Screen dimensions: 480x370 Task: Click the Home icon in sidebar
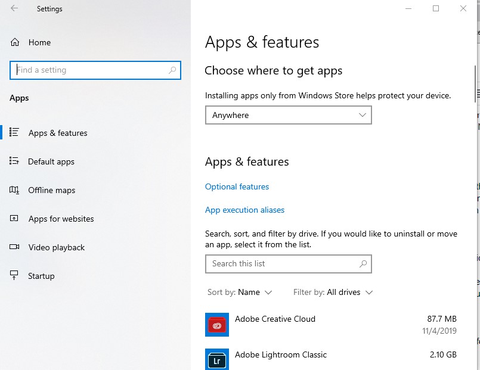pos(15,42)
